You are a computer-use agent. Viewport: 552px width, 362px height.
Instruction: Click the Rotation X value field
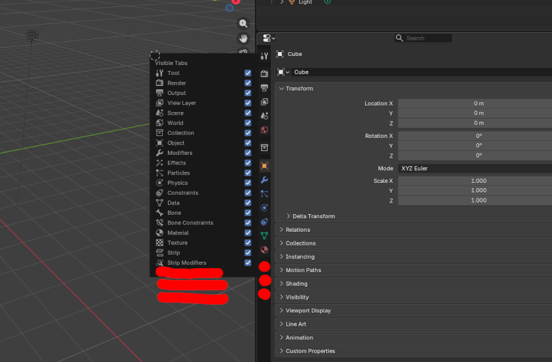pyautogui.click(x=475, y=136)
